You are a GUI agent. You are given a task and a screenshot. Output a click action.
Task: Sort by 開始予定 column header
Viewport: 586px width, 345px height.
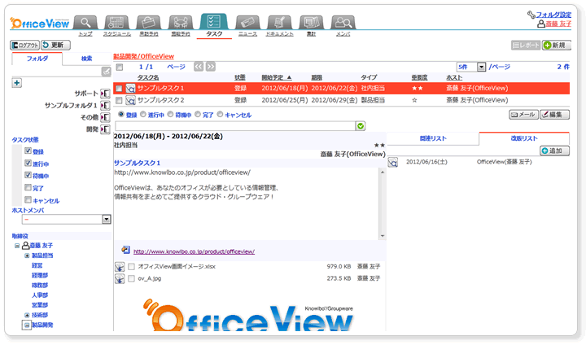tap(276, 78)
